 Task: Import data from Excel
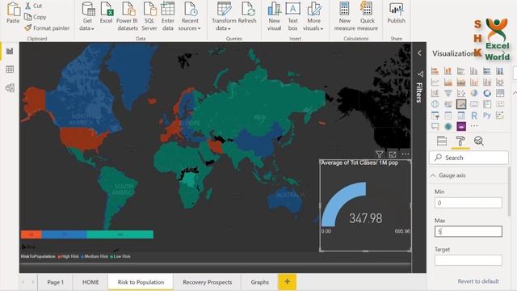click(106, 13)
